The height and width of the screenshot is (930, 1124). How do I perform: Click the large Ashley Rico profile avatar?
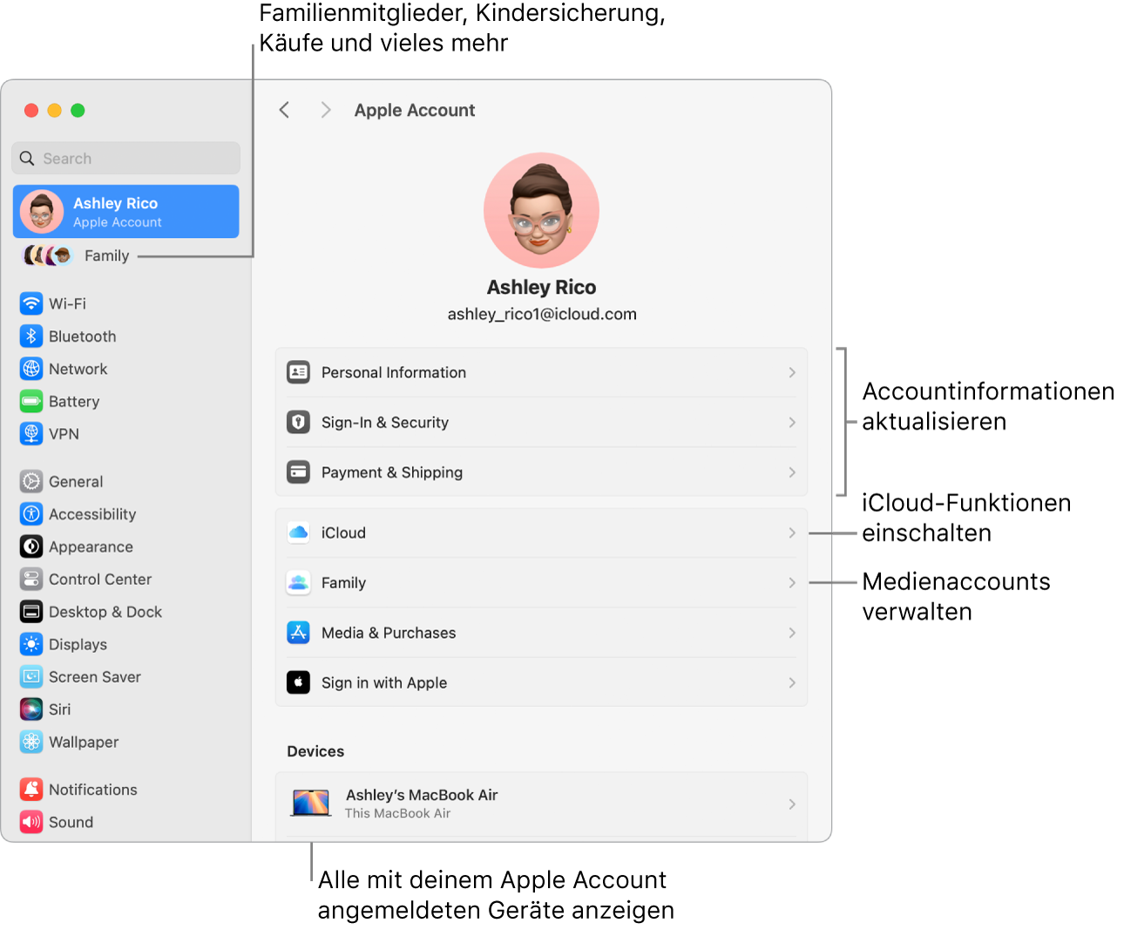(x=542, y=210)
